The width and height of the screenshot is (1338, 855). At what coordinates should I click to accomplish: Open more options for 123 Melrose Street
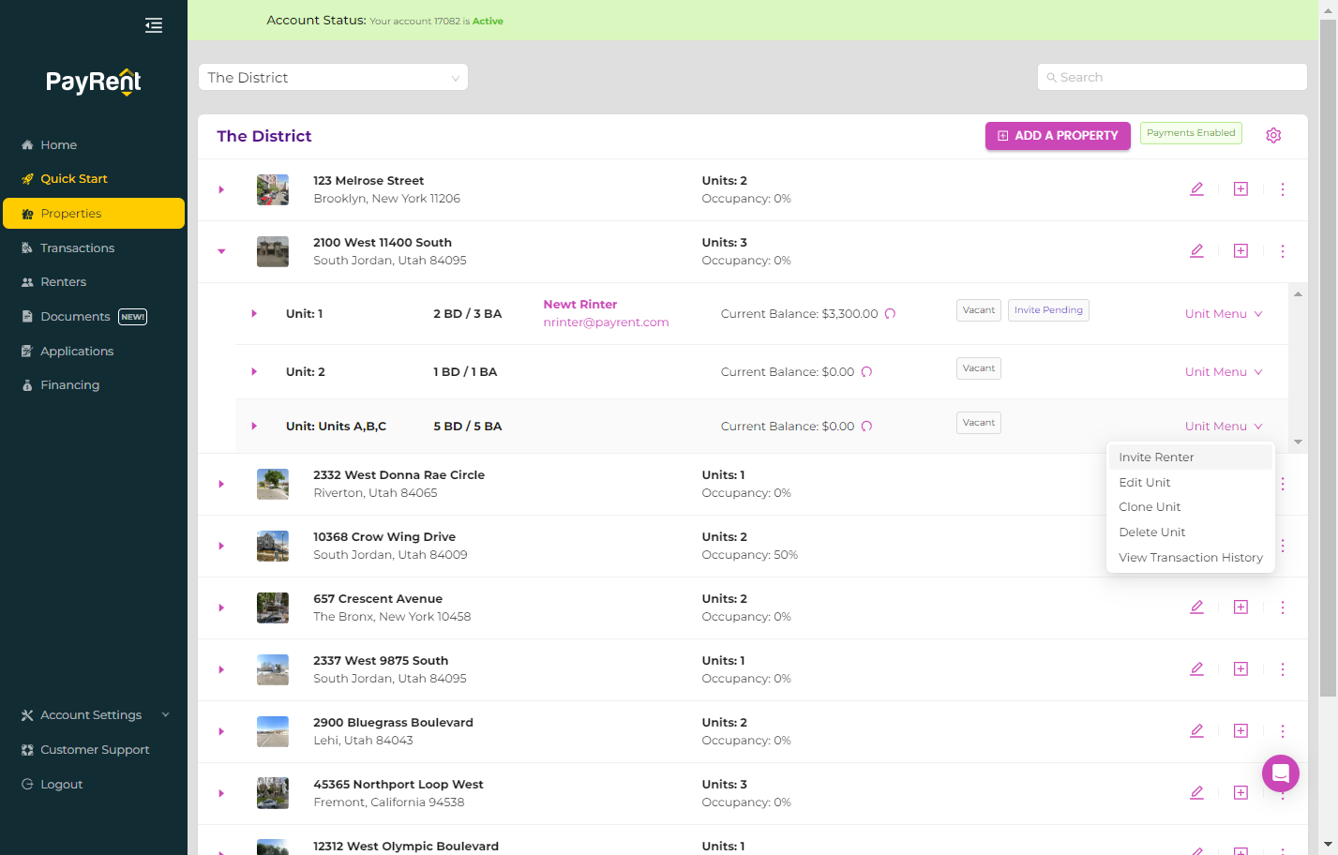click(1283, 189)
